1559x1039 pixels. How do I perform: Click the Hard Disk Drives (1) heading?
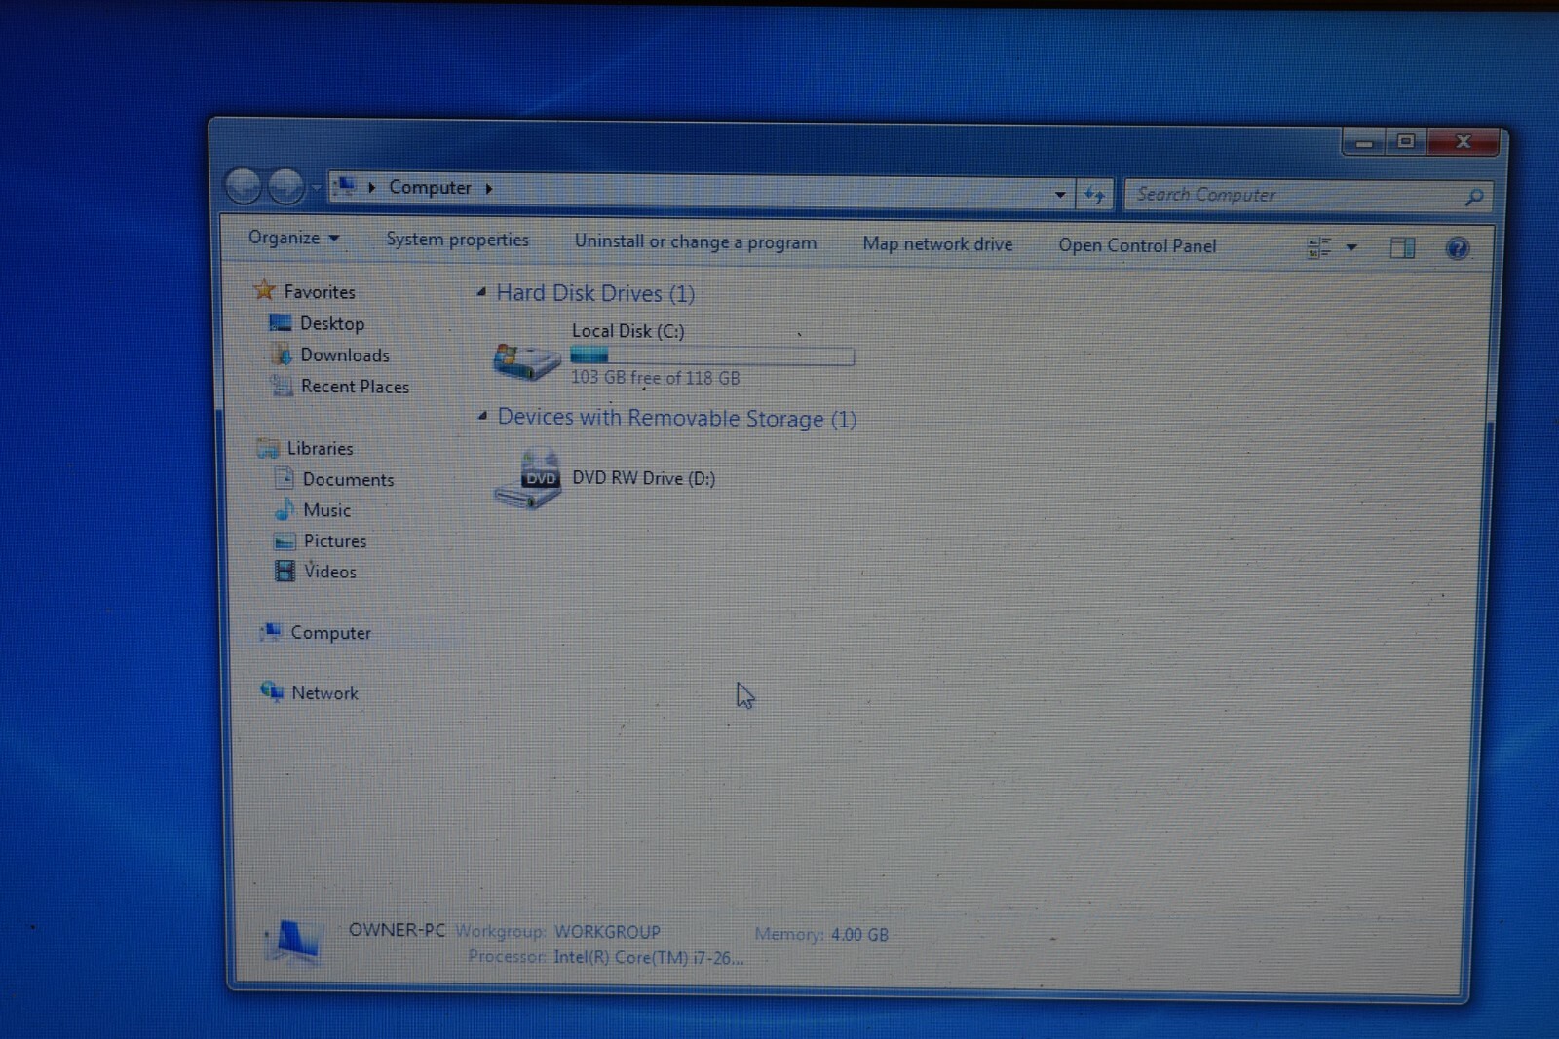(x=595, y=293)
